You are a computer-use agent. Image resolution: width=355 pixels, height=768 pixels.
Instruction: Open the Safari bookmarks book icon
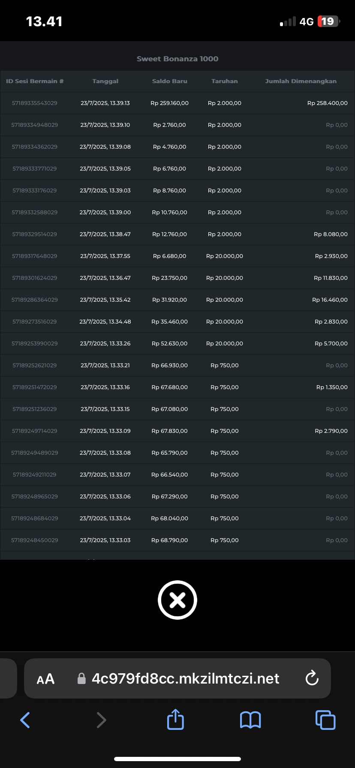point(250,720)
